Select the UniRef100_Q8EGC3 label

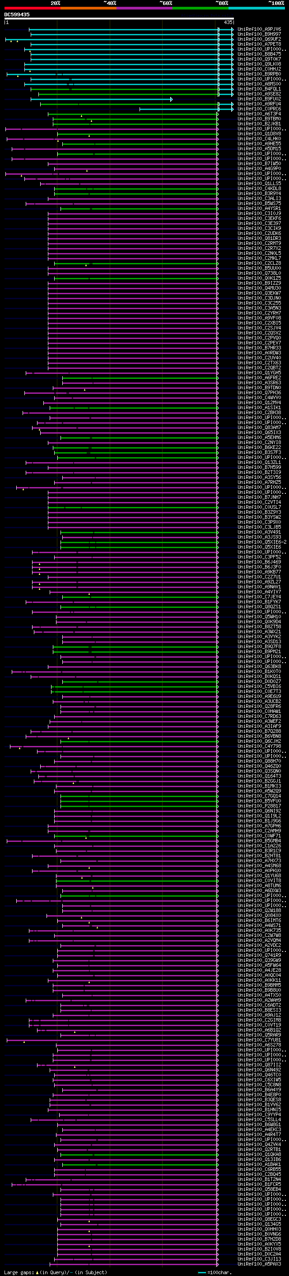coord(259,1219)
